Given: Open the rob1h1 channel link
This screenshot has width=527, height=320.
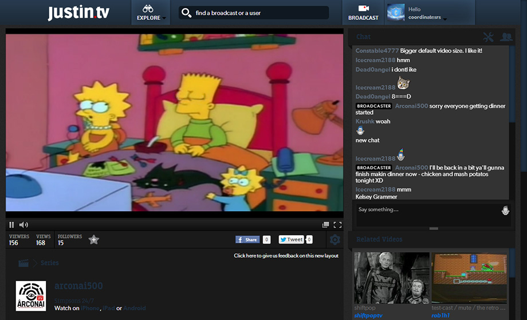Looking at the screenshot, I should pyautogui.click(x=441, y=315).
